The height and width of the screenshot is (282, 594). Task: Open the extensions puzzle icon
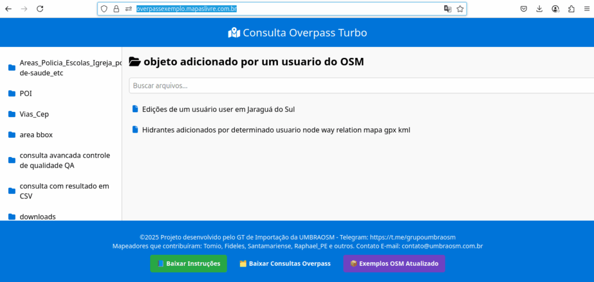point(571,9)
